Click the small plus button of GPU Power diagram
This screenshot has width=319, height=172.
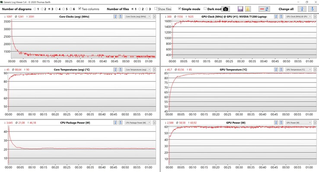click(315, 123)
